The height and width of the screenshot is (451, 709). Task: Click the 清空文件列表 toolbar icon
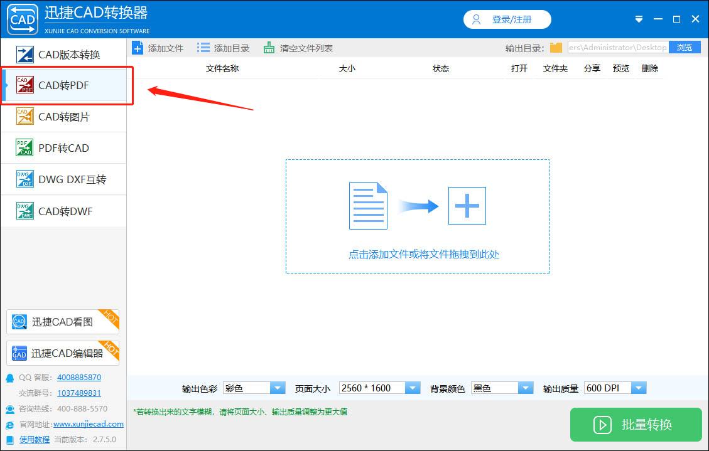click(268, 47)
